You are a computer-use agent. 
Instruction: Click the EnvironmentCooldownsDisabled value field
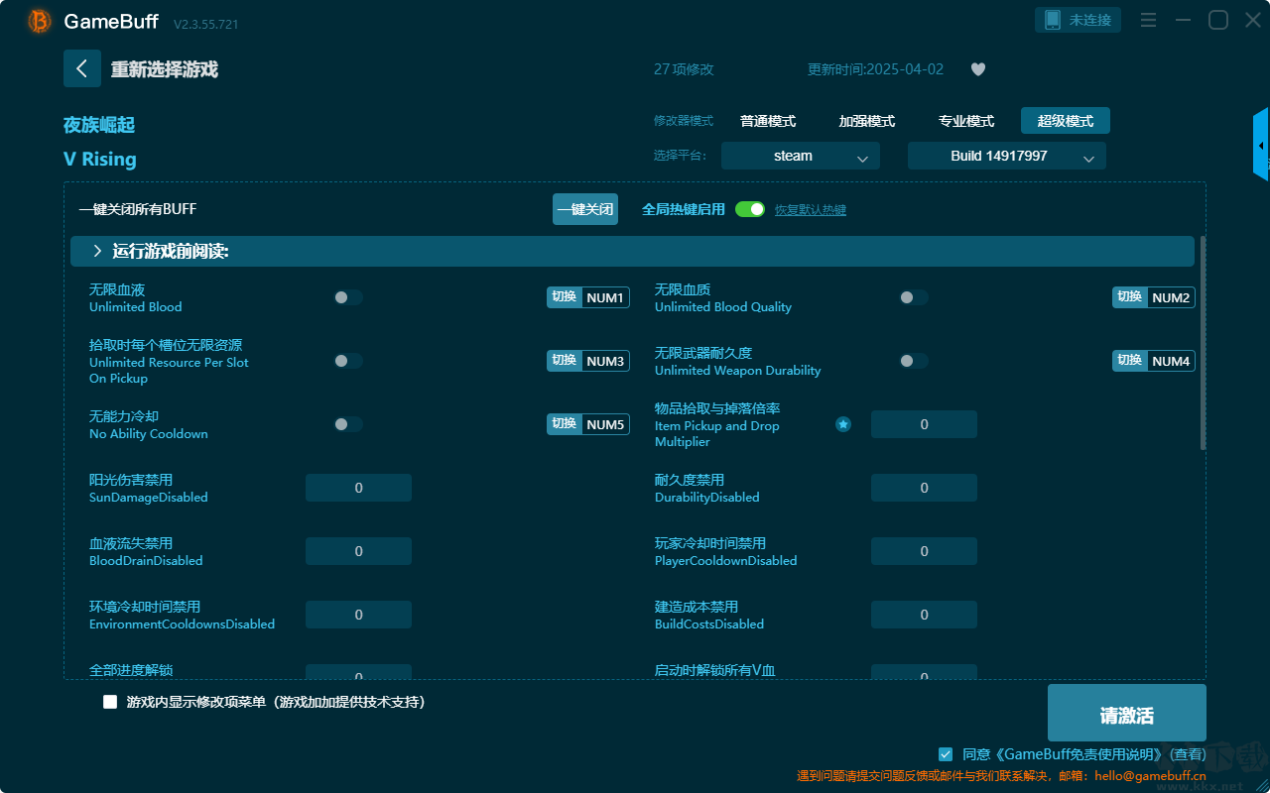[x=358, y=615]
